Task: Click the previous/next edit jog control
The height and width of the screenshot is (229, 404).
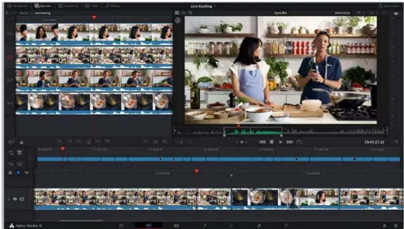Action: pyautogui.click(x=242, y=142)
